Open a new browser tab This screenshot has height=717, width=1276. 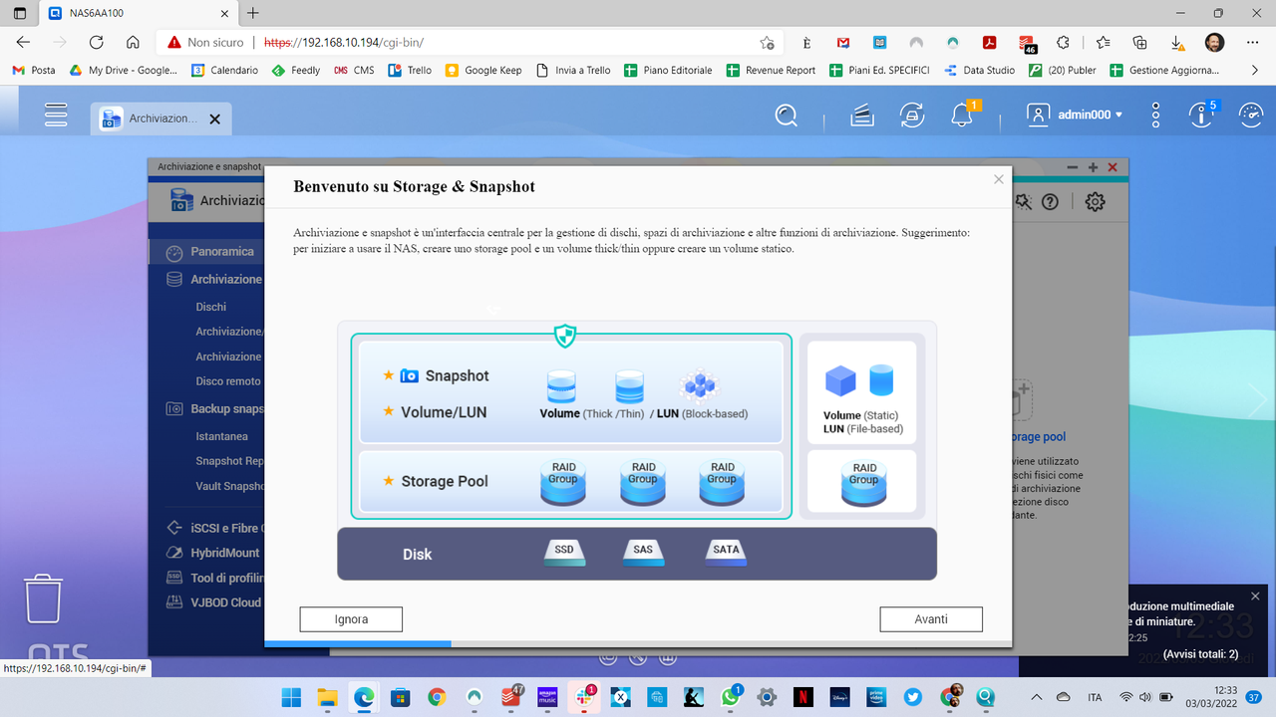coord(253,13)
